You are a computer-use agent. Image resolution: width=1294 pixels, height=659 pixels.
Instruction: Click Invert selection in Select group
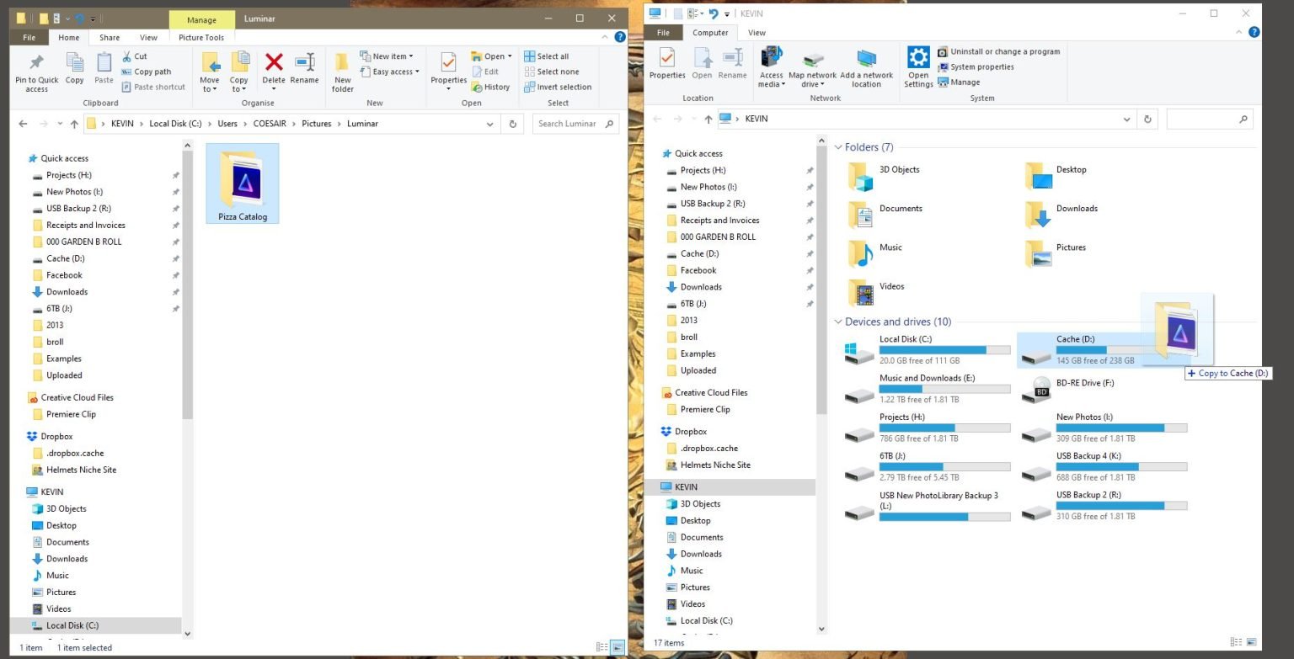[558, 87]
